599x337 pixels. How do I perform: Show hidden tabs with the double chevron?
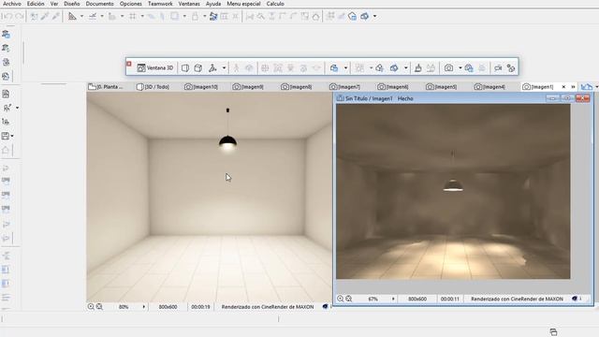(573, 87)
